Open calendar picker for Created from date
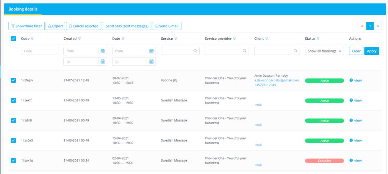388x174 pixels. click(103, 51)
